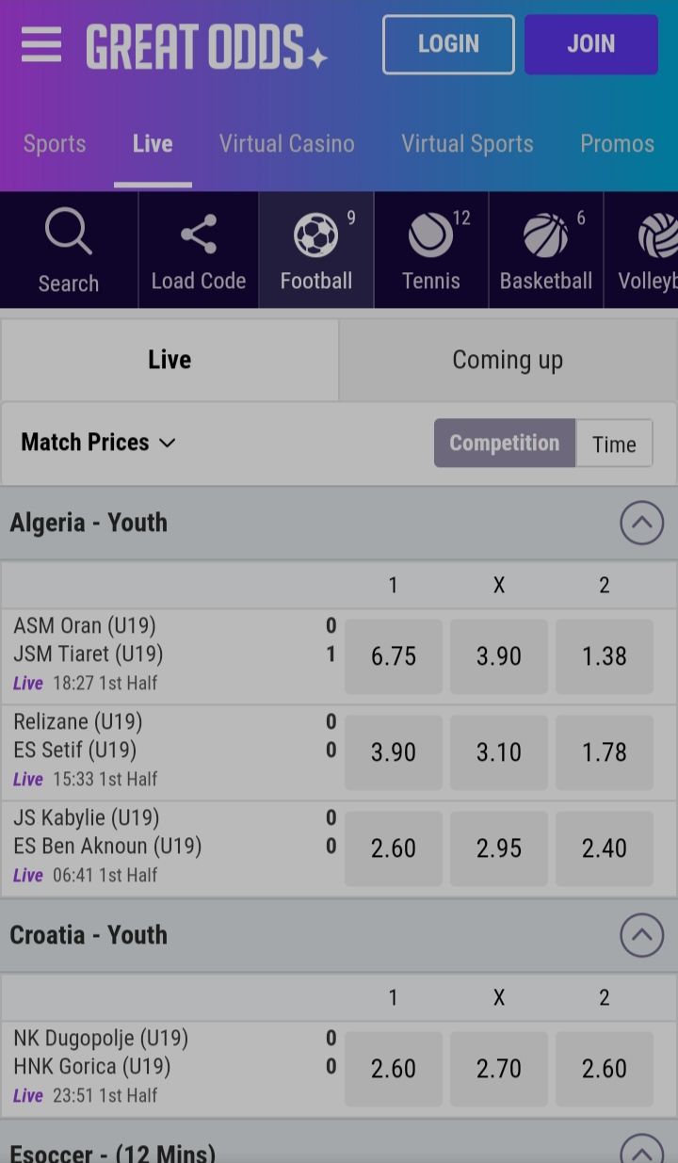Select the Volleyball sport icon
Image resolution: width=678 pixels, height=1163 pixels.
pos(657,235)
